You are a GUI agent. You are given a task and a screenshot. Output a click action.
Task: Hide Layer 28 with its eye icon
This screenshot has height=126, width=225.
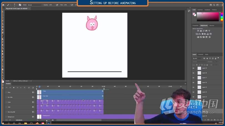point(193,73)
